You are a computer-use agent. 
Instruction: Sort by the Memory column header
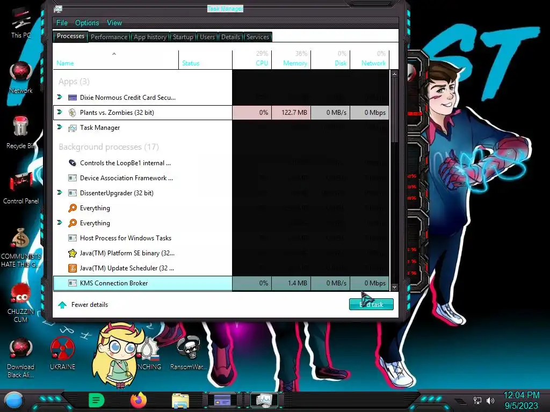pyautogui.click(x=291, y=60)
